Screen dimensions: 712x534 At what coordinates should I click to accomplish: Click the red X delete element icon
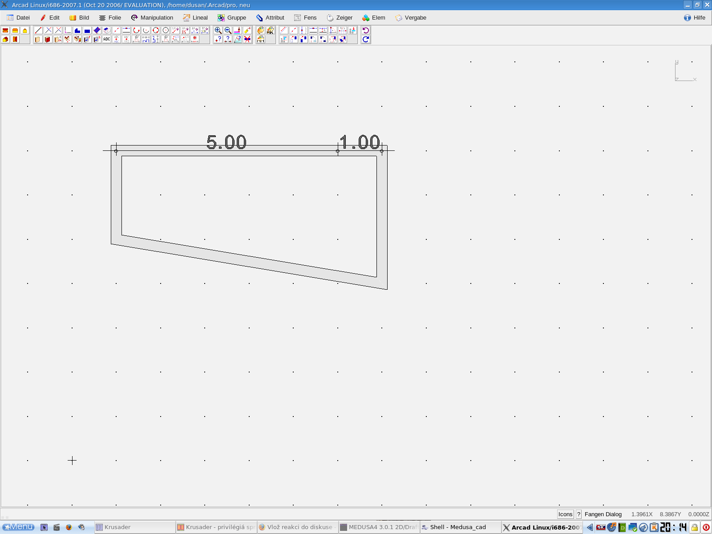tap(247, 39)
